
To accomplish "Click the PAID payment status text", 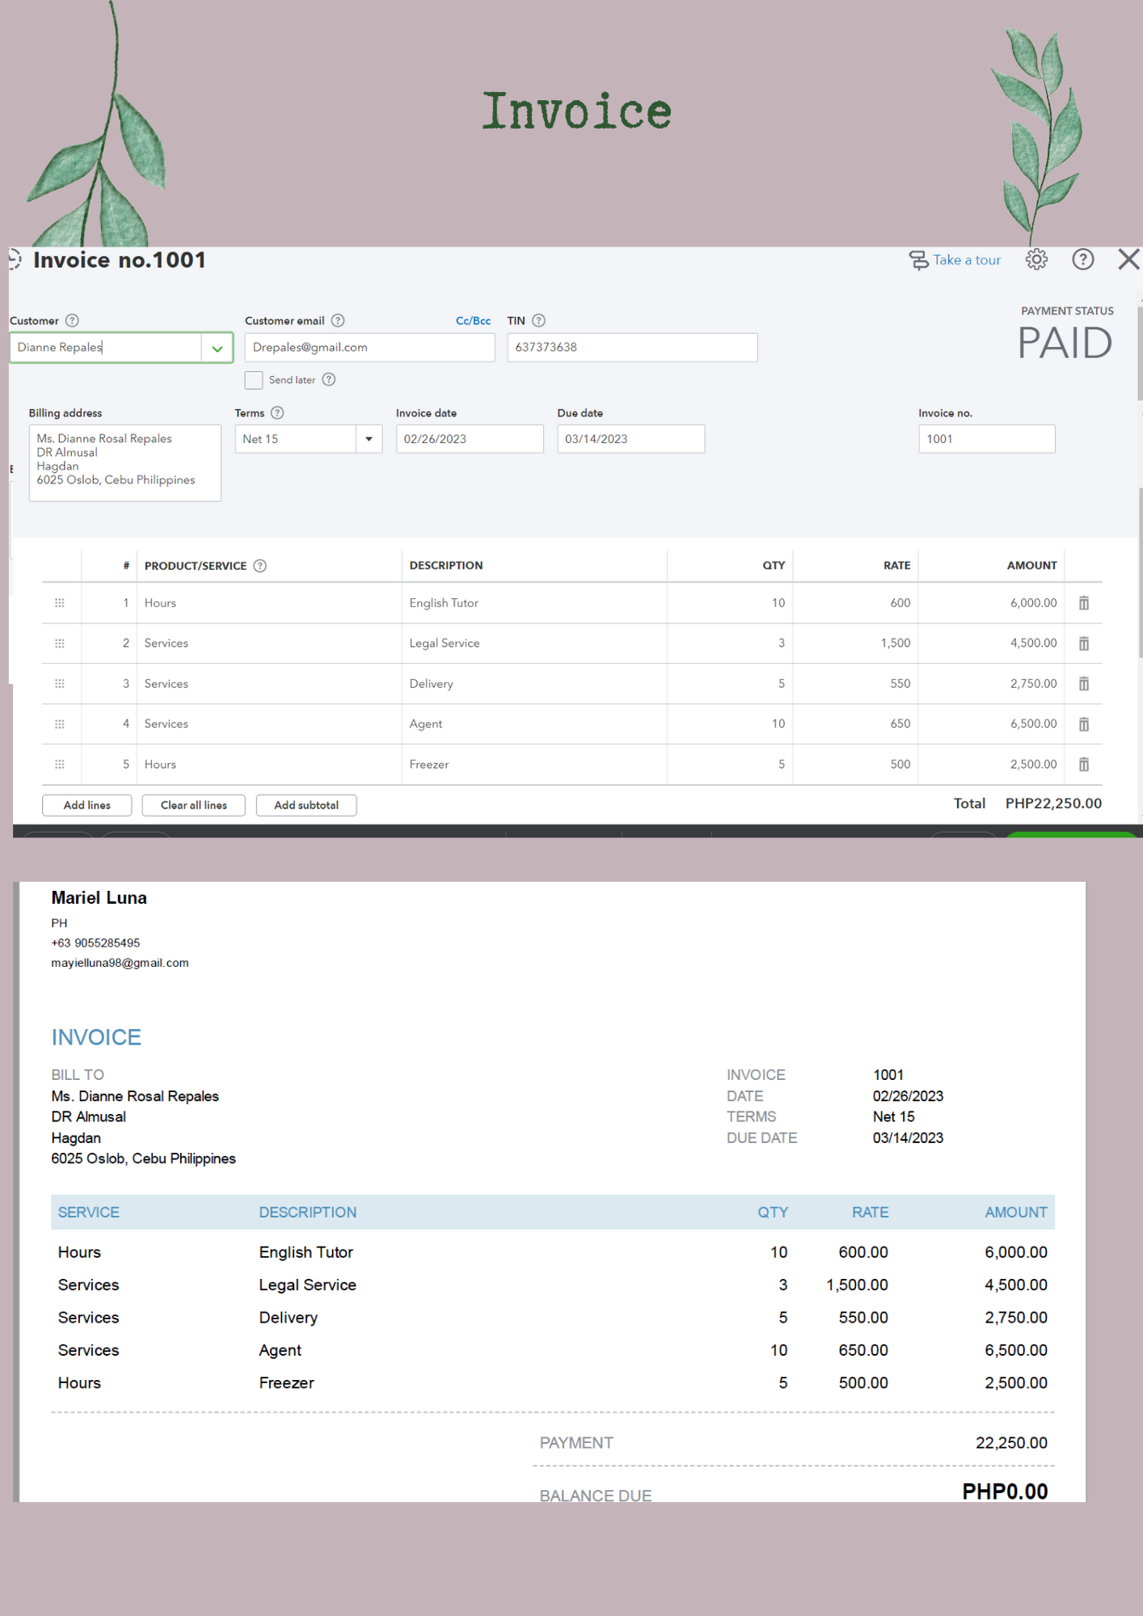I will (1065, 344).
